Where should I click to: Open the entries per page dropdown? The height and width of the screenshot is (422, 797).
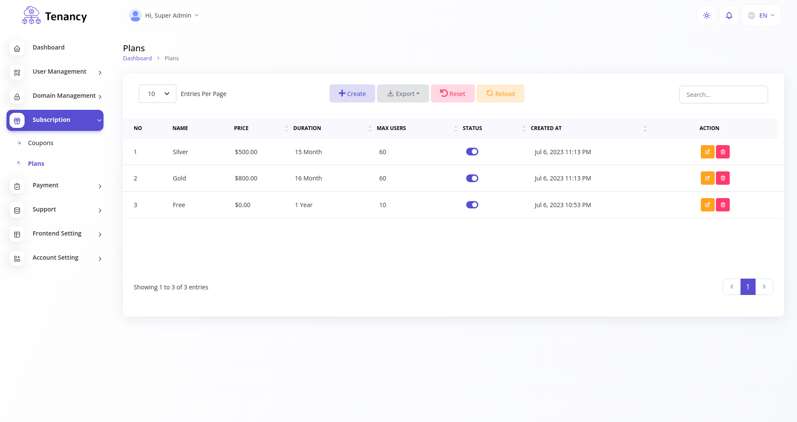(x=157, y=94)
